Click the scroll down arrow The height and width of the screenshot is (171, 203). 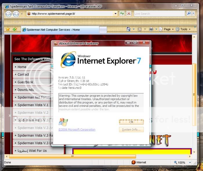coord(194,152)
